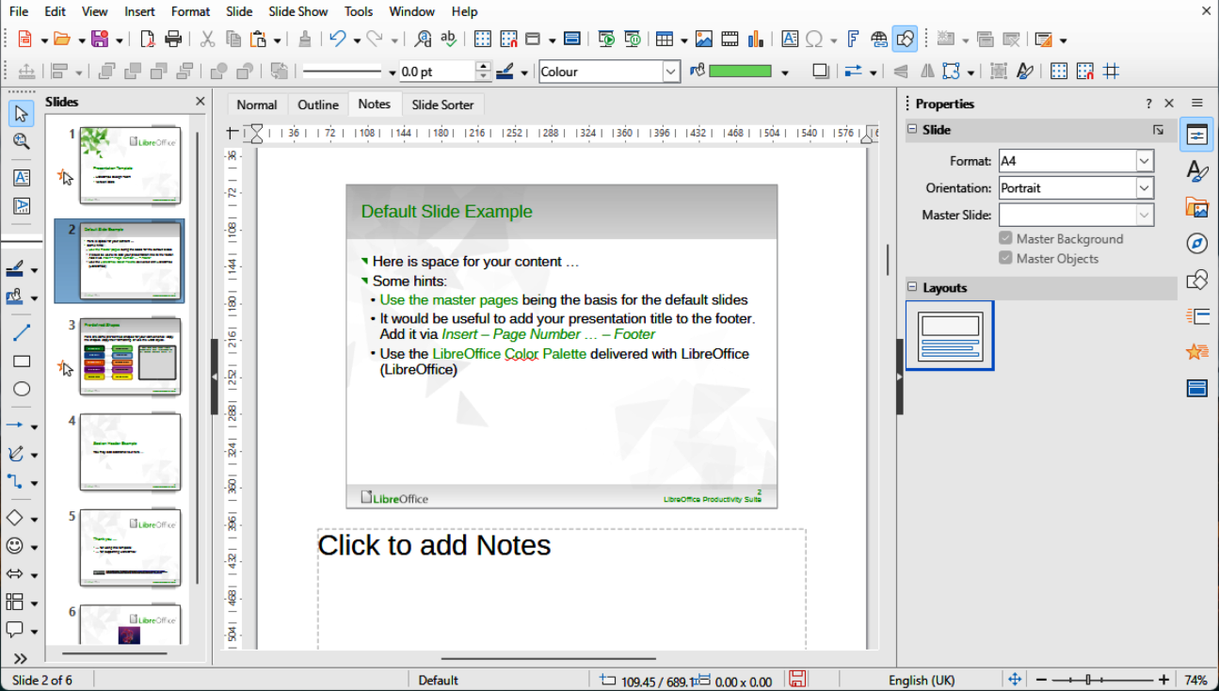Image resolution: width=1219 pixels, height=691 pixels.
Task: Select slide 3 thumbnail in Slides panel
Action: point(130,357)
